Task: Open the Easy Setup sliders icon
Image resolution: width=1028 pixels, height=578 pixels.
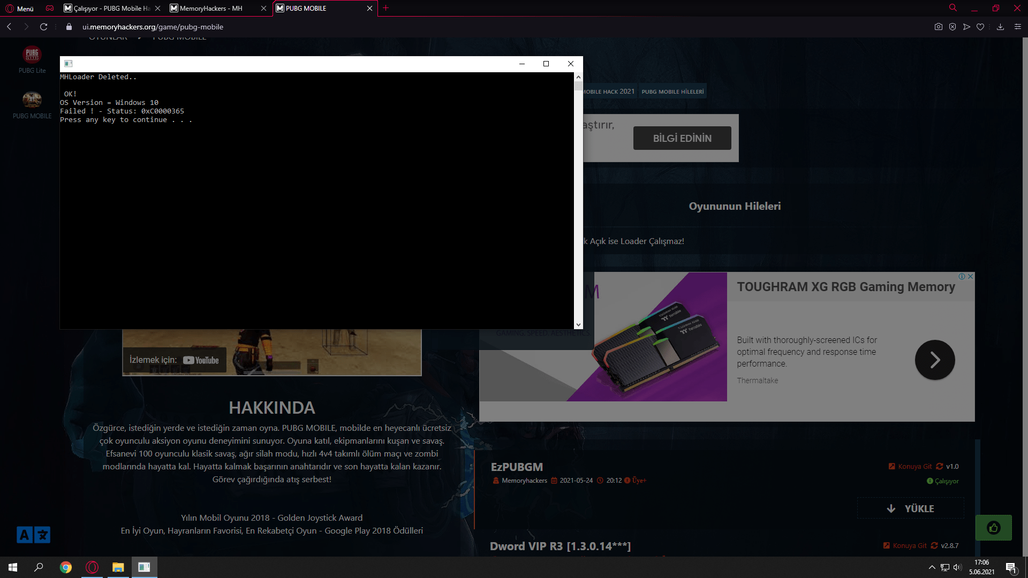Action: pos(1018,27)
